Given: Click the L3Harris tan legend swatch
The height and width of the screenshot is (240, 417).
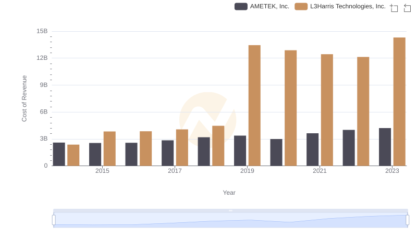Looking at the screenshot, I should [x=301, y=6].
